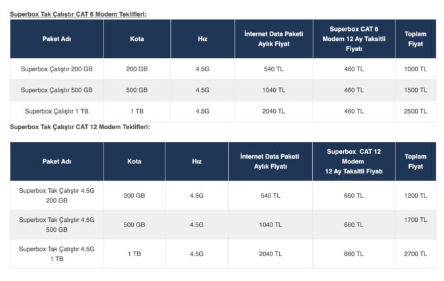The height and width of the screenshot is (281, 444).
Task: Select the Superbox Çalıştır 200 GB package cell
Action: (x=57, y=69)
